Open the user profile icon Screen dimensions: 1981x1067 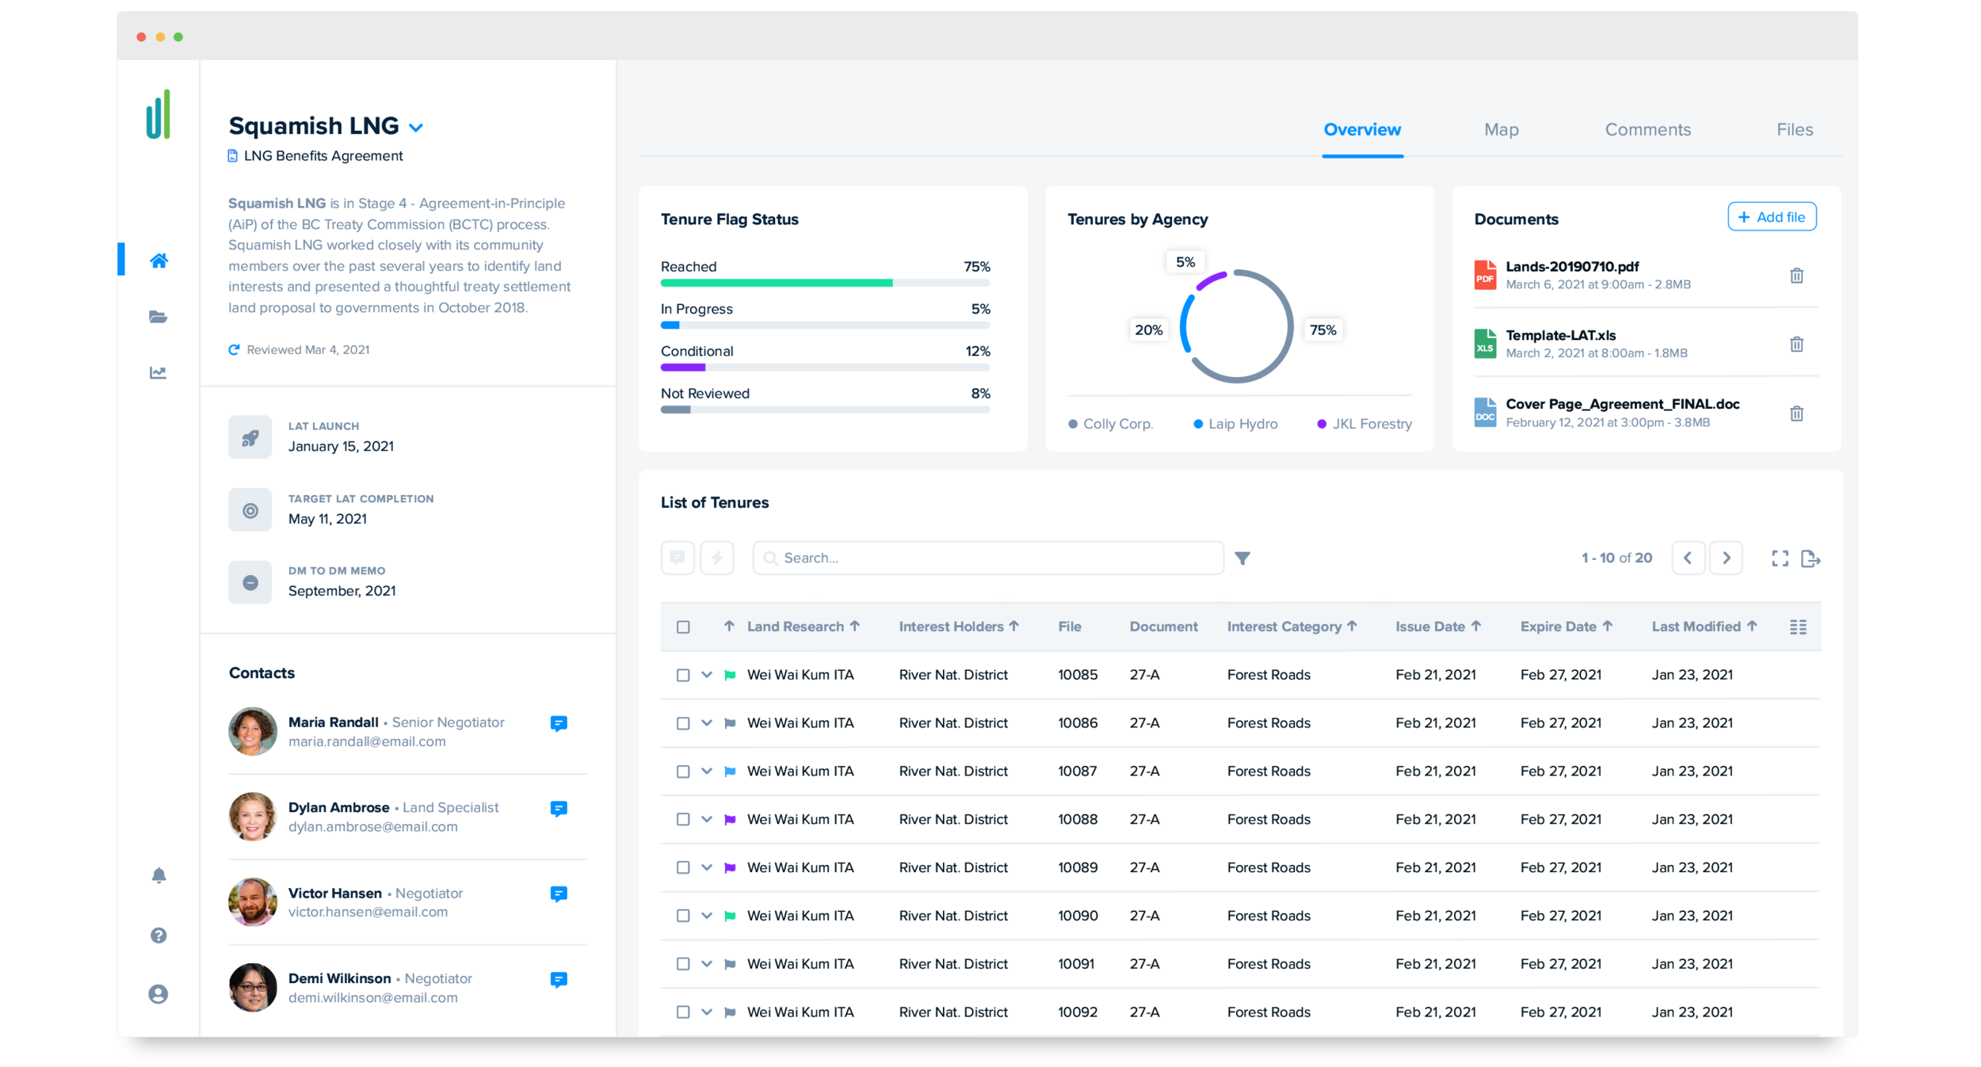coord(158,993)
